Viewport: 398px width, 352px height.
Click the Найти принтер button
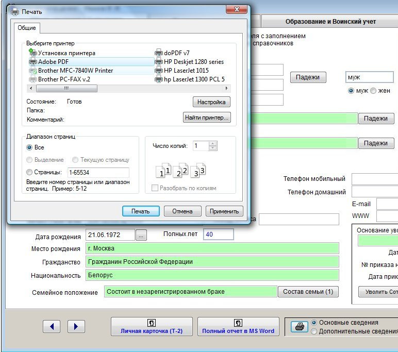(x=207, y=118)
